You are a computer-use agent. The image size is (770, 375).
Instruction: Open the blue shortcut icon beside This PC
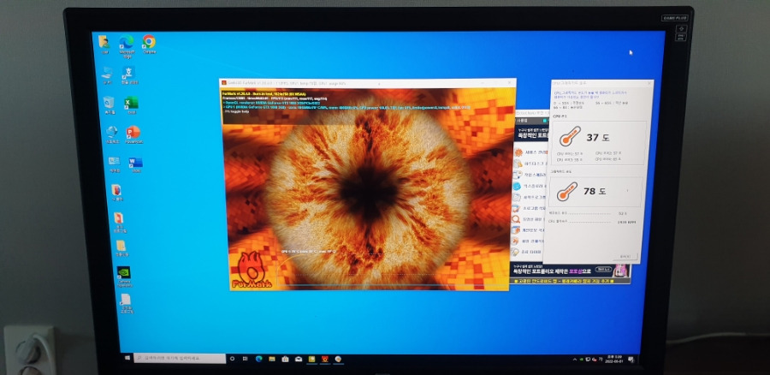point(128,74)
